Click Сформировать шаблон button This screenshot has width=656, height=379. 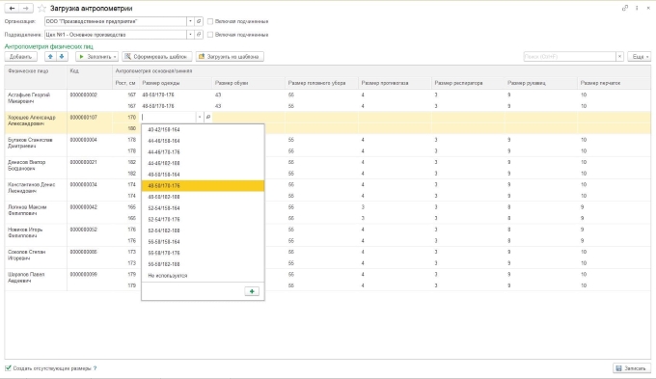[x=157, y=57]
